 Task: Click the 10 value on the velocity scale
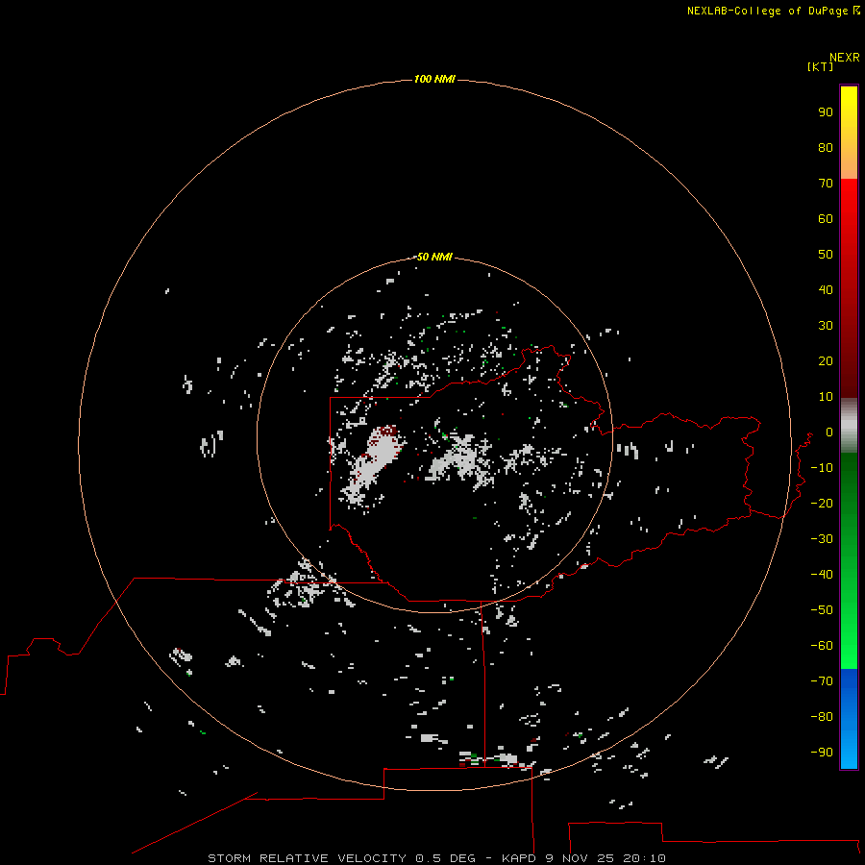pyautogui.click(x=826, y=397)
